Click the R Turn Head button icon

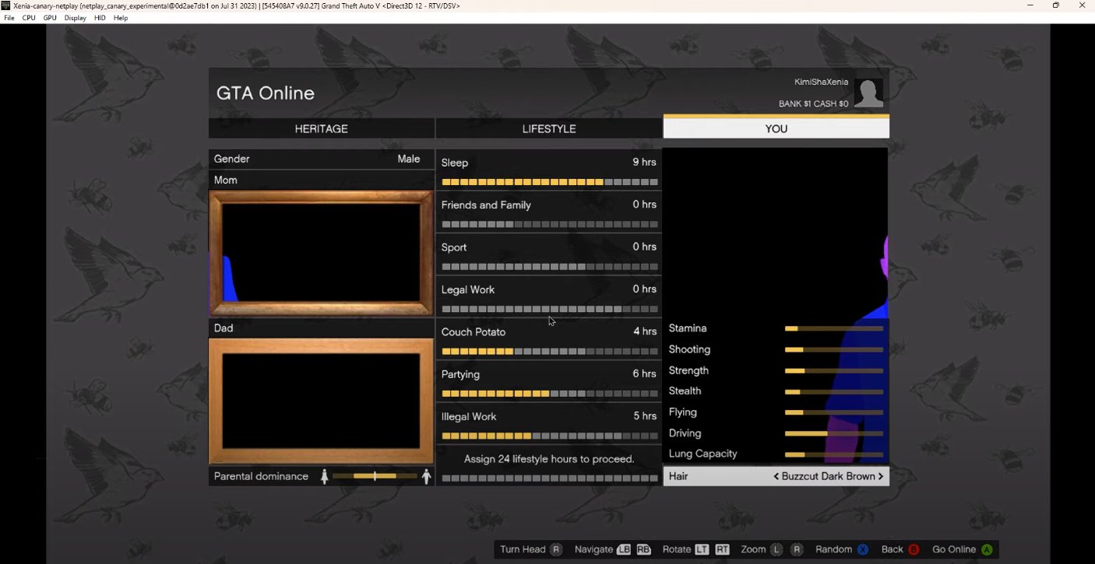555,549
